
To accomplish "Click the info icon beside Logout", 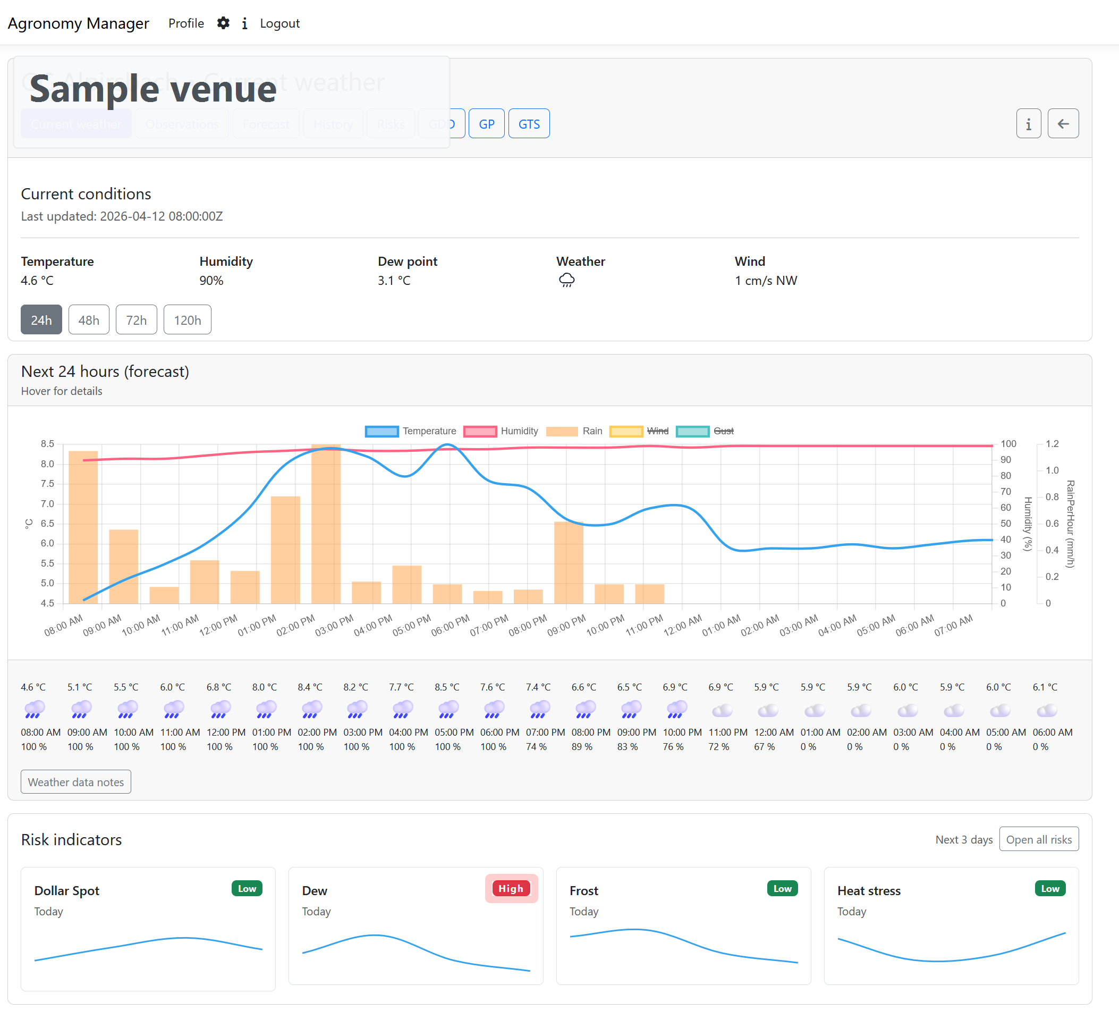I will [244, 23].
